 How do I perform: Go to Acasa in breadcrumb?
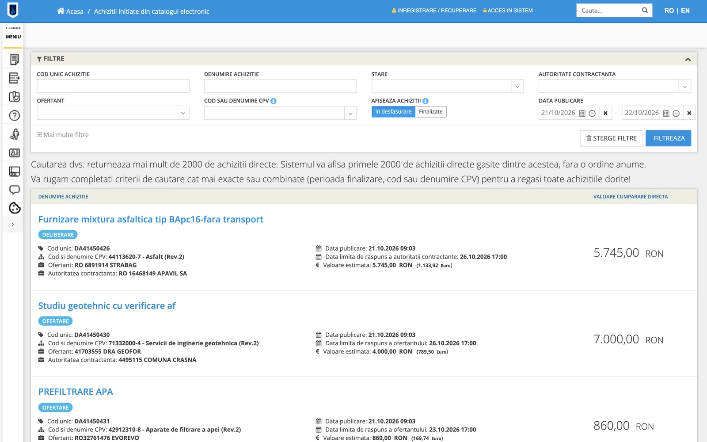[70, 11]
